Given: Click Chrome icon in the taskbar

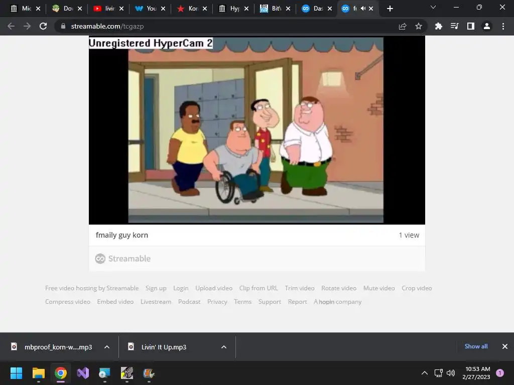Looking at the screenshot, I should (61, 373).
